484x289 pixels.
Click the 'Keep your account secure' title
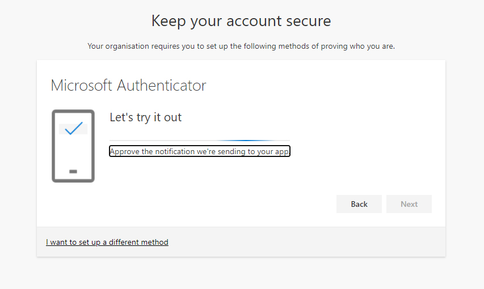coord(241,21)
